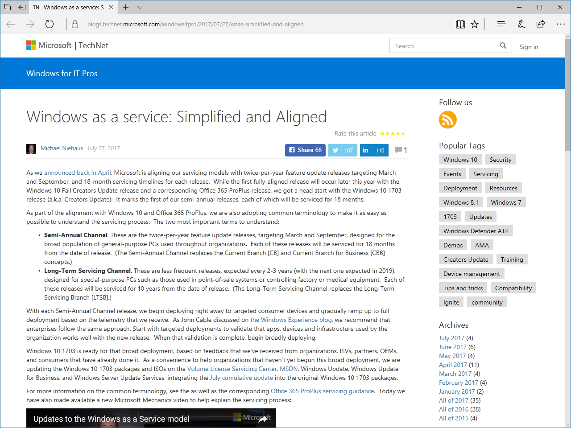
Task: Open the More actions menu
Action: 560,24
